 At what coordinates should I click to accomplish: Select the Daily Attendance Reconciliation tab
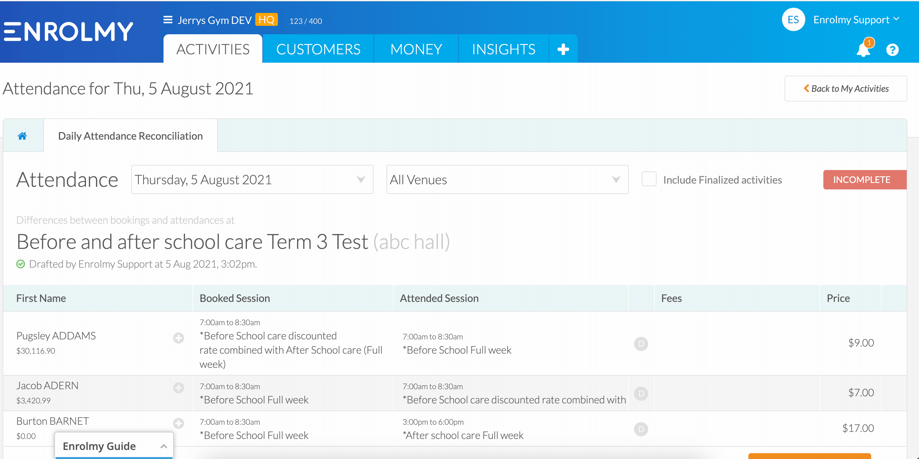(x=131, y=136)
